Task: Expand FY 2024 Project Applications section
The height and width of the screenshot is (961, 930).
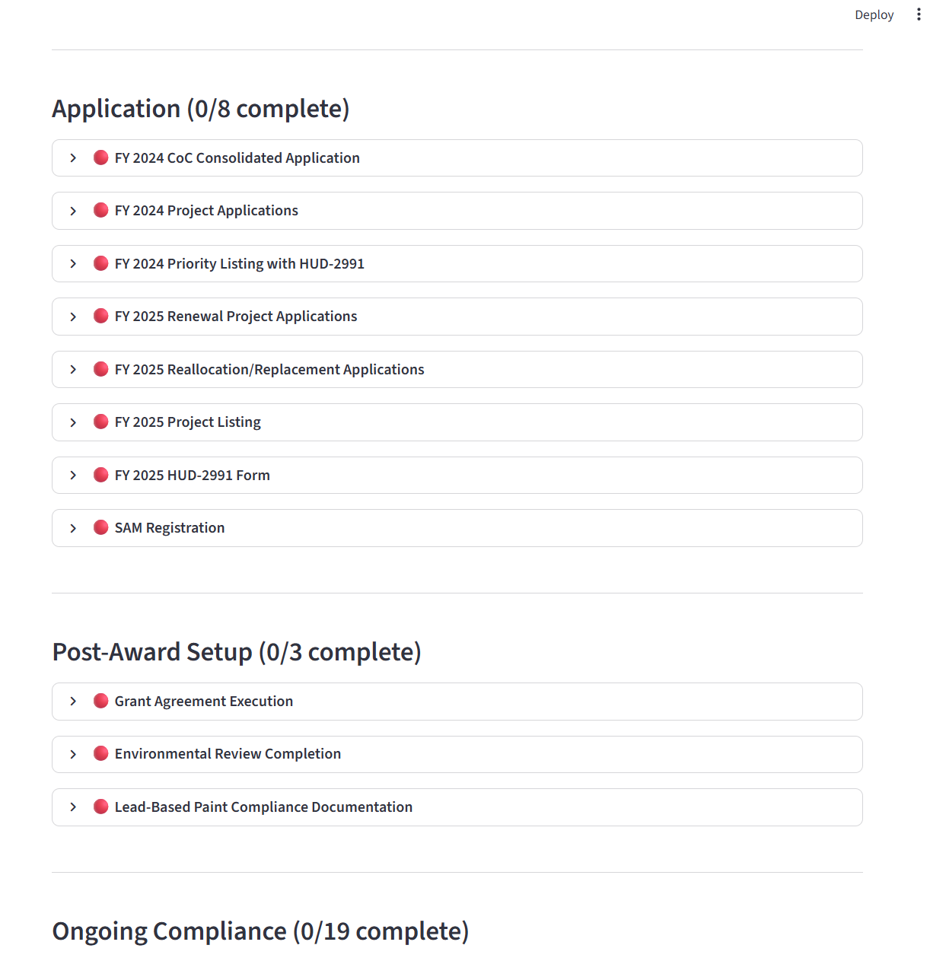Action: (206, 211)
